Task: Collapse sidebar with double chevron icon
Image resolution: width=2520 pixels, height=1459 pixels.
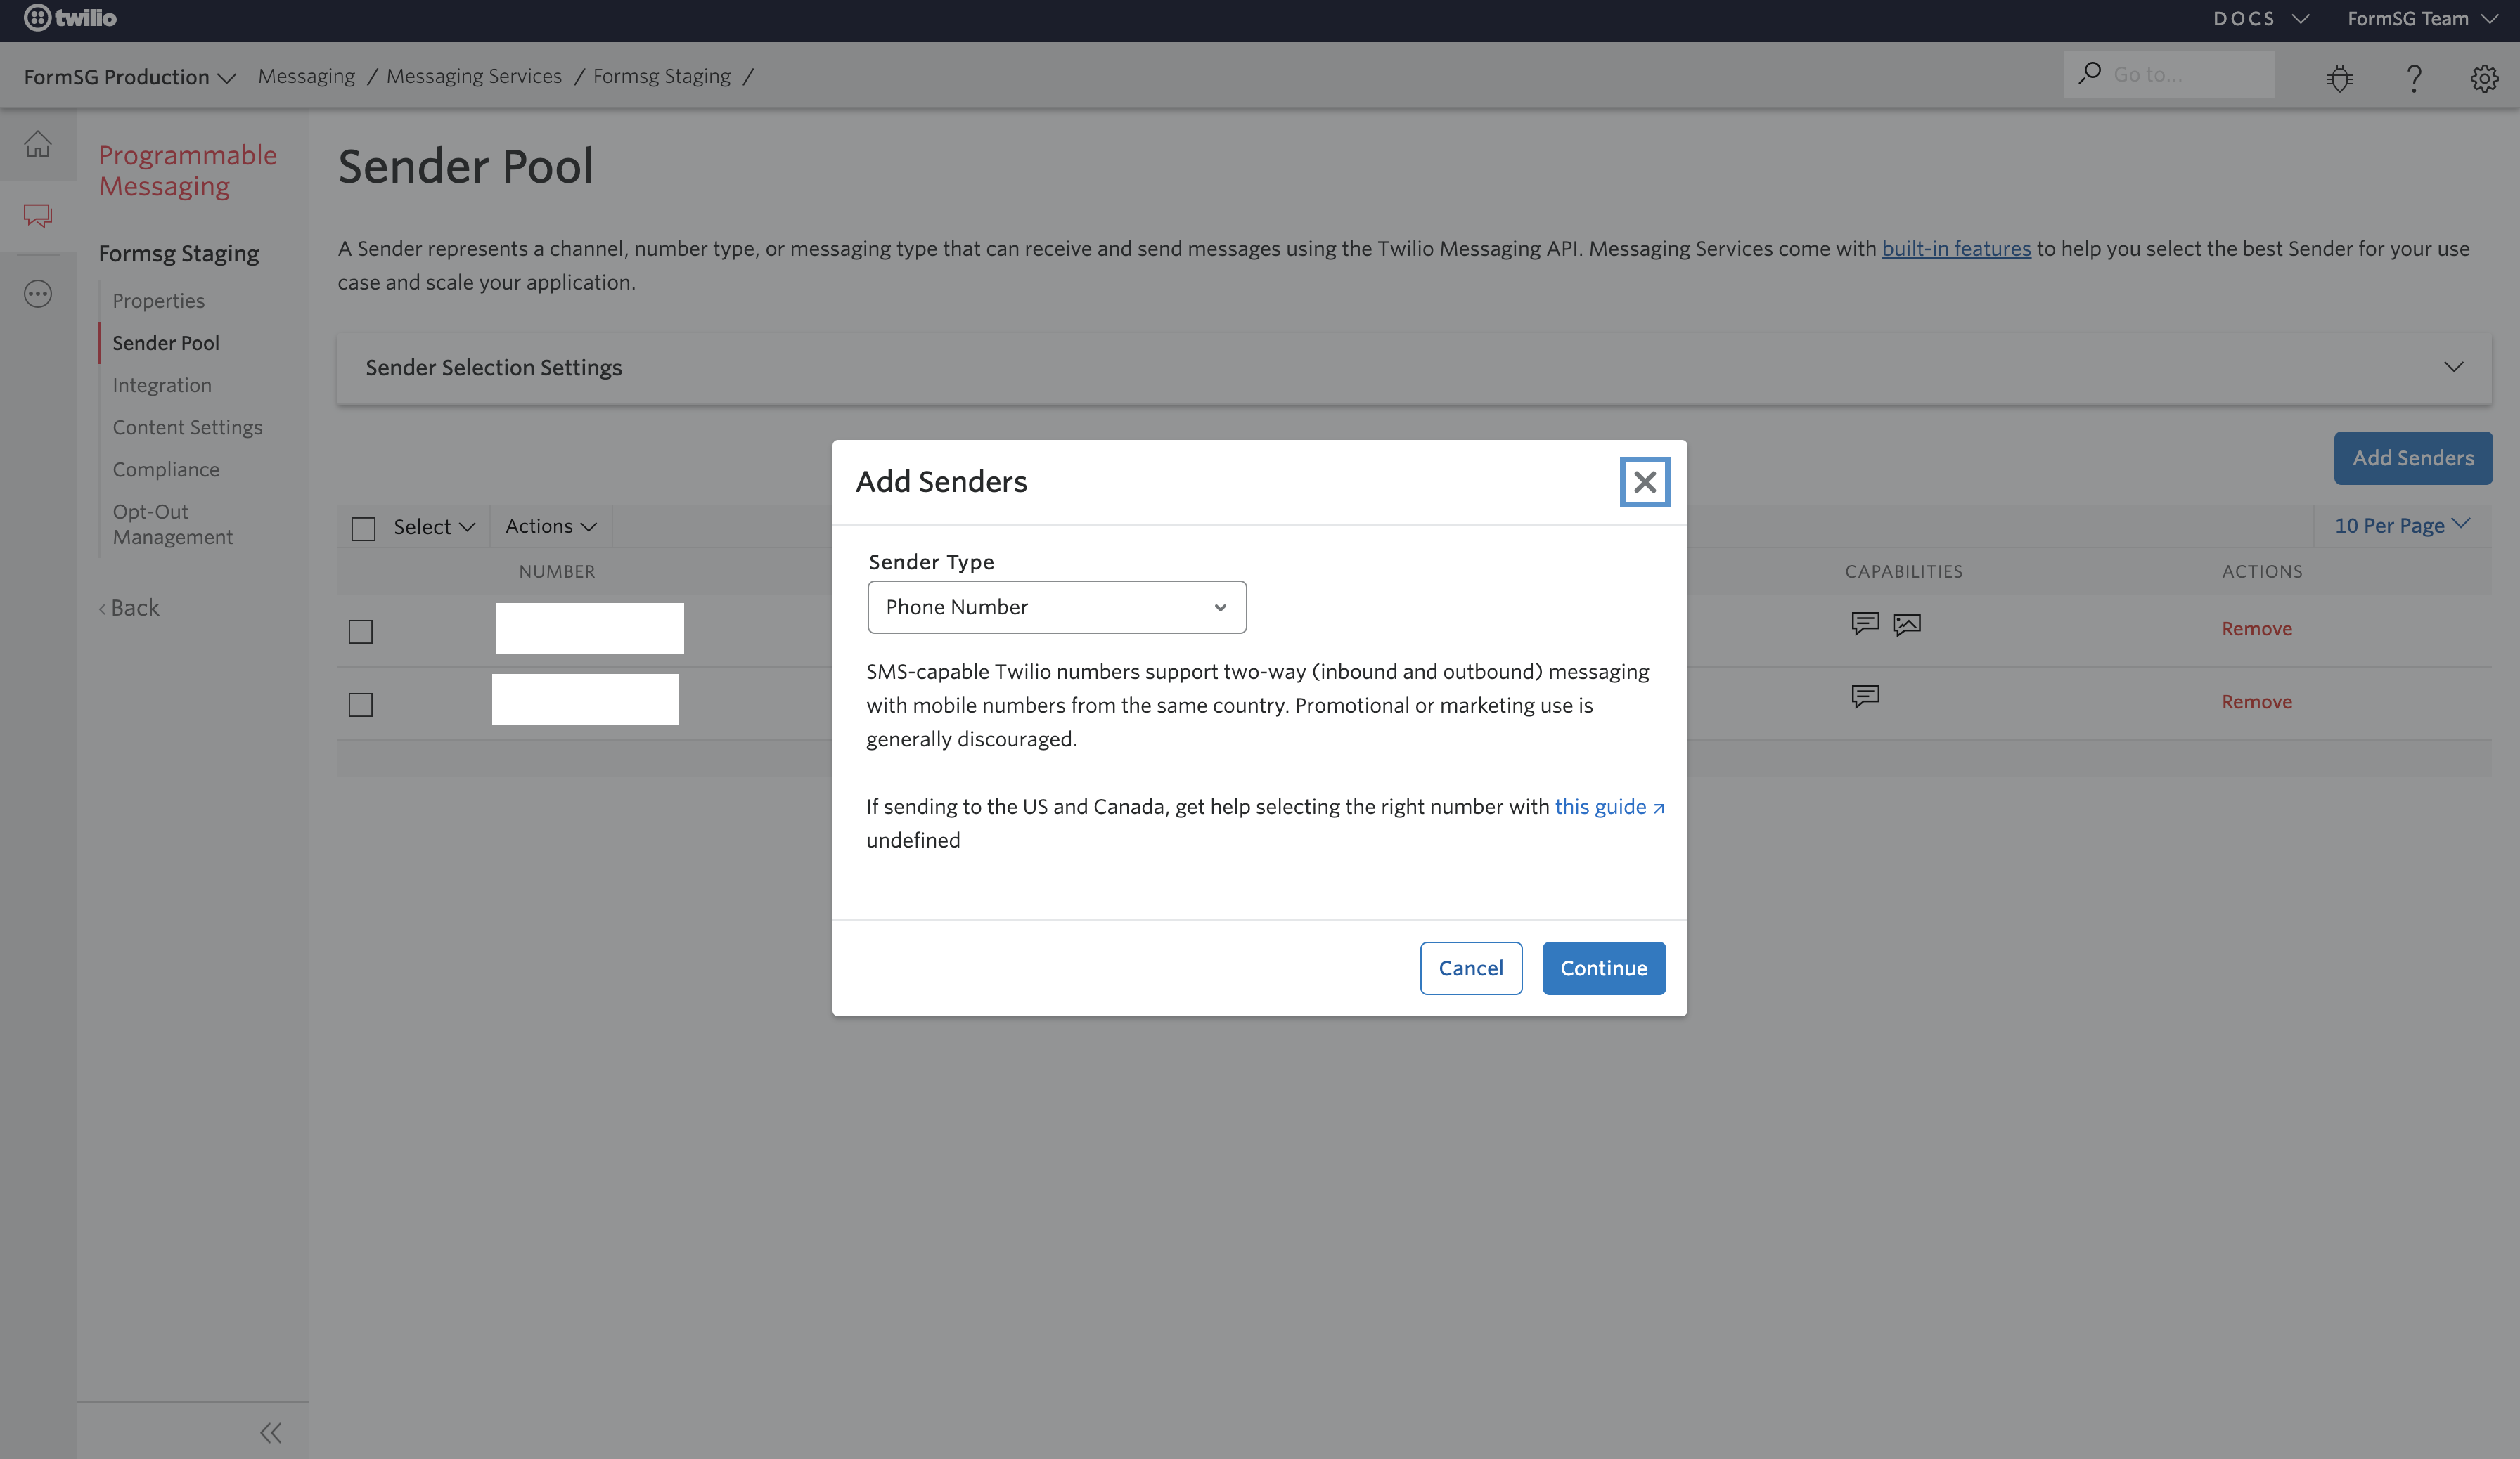Action: (x=271, y=1432)
